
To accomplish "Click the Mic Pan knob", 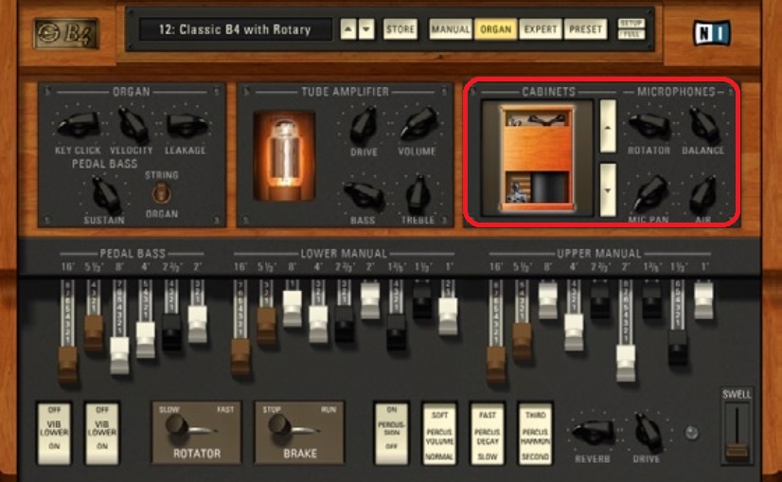I will [x=648, y=194].
